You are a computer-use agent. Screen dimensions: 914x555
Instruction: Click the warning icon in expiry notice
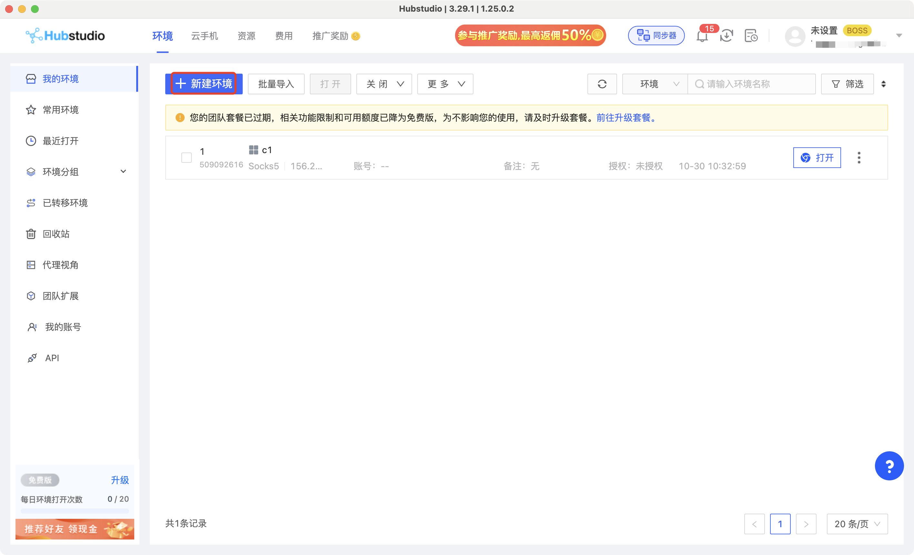[x=180, y=118]
